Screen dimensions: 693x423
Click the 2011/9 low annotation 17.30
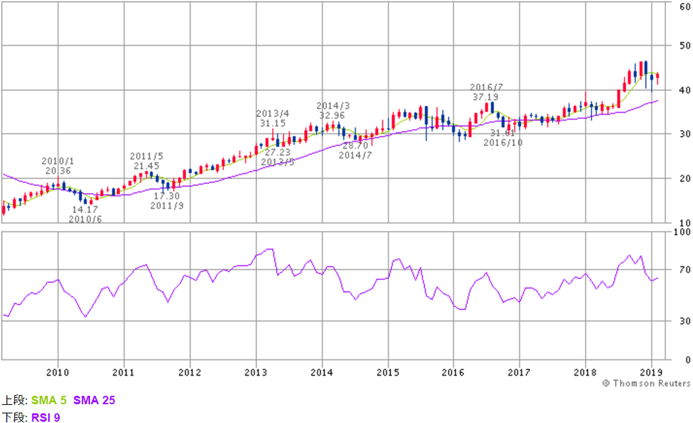(166, 201)
